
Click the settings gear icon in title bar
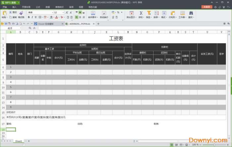[x=215, y=7]
